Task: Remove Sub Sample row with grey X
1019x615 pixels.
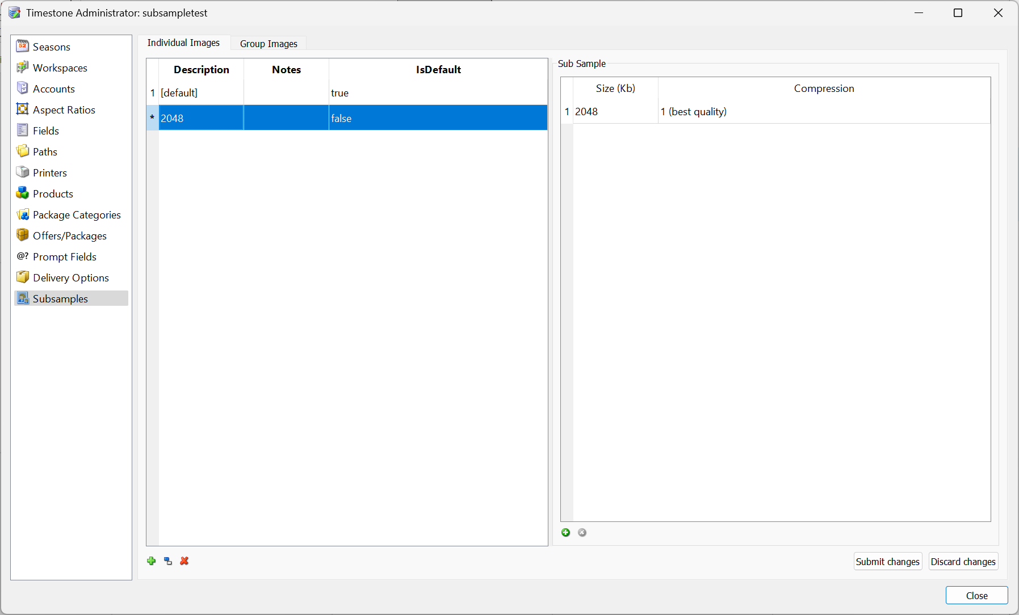Action: (x=582, y=532)
